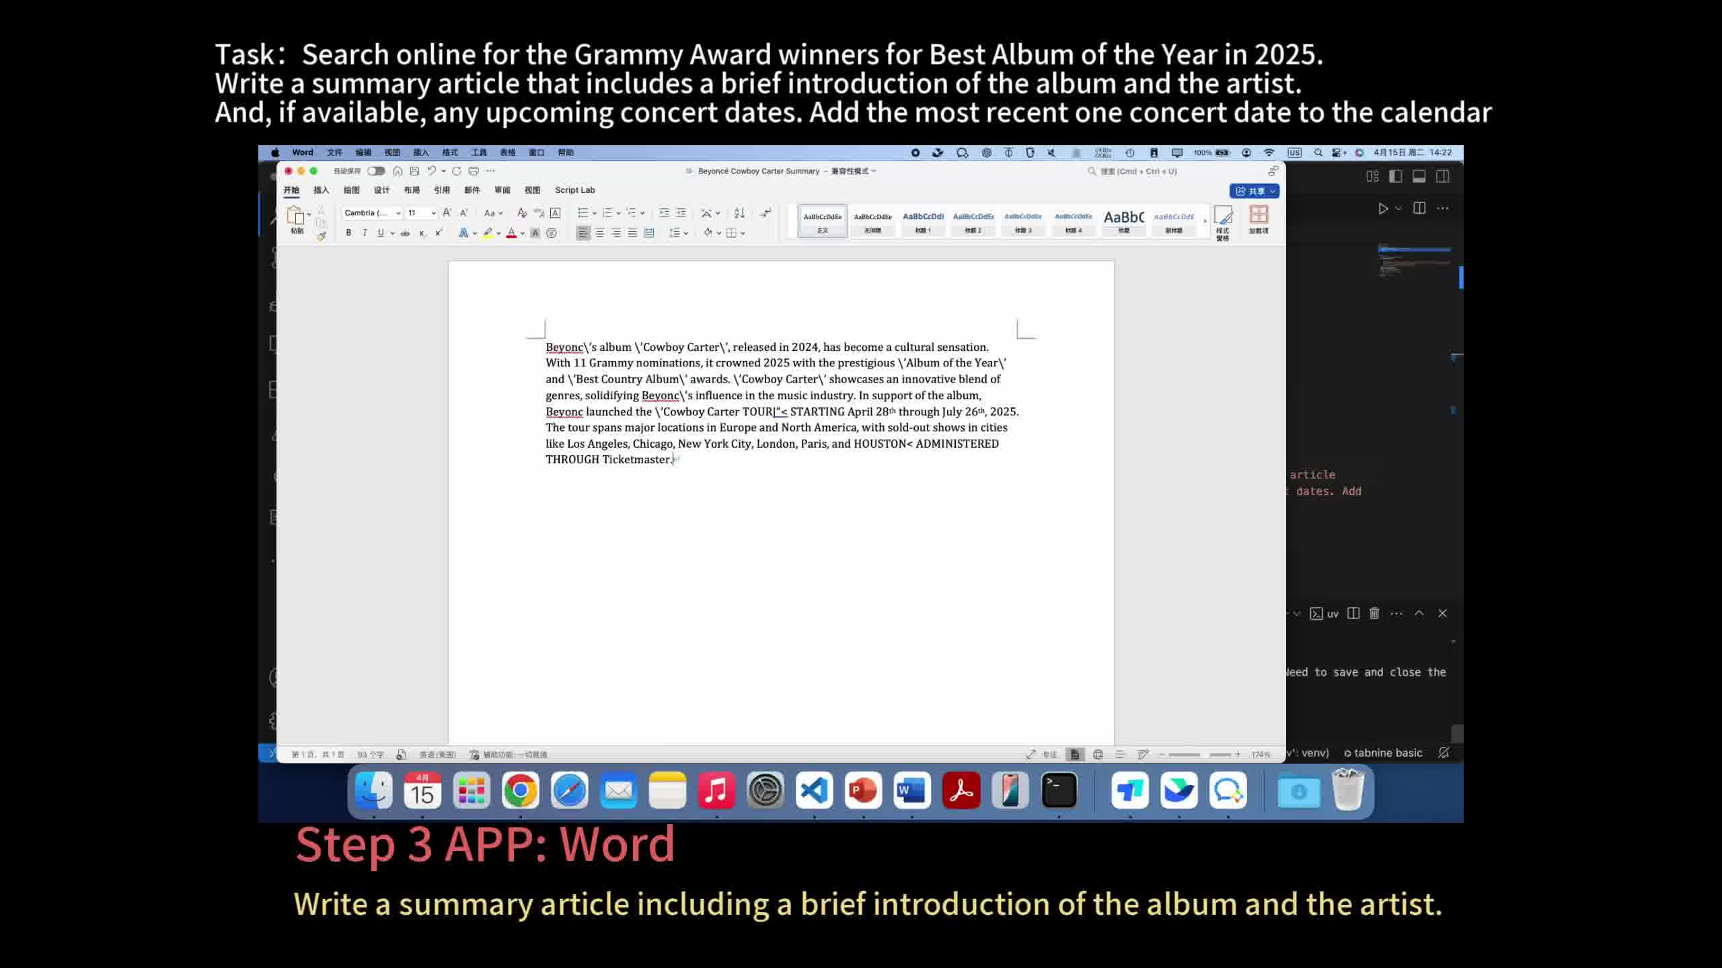Apply Italic formatting

[x=365, y=233]
